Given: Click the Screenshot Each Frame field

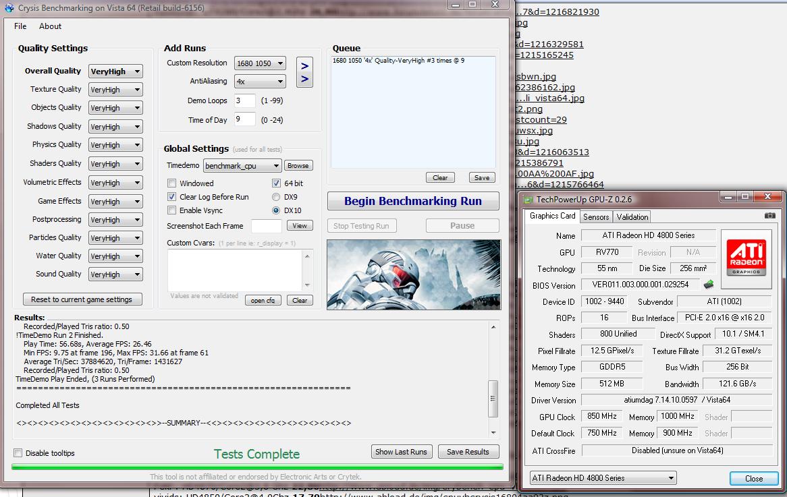Looking at the screenshot, I should tap(267, 226).
